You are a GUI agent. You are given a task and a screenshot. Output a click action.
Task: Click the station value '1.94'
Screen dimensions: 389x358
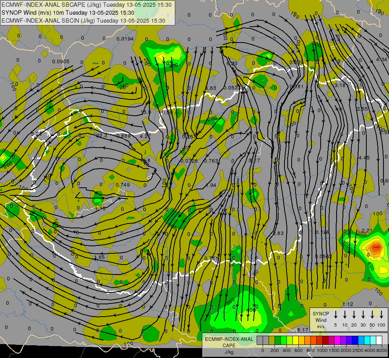pyautogui.click(x=211, y=185)
